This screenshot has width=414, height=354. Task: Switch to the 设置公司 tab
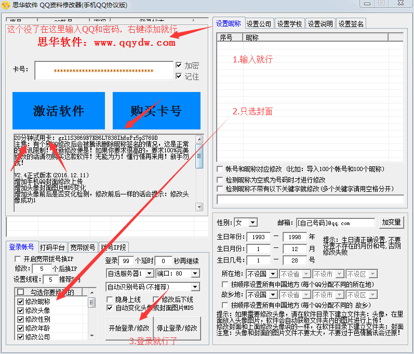pyautogui.click(x=259, y=24)
